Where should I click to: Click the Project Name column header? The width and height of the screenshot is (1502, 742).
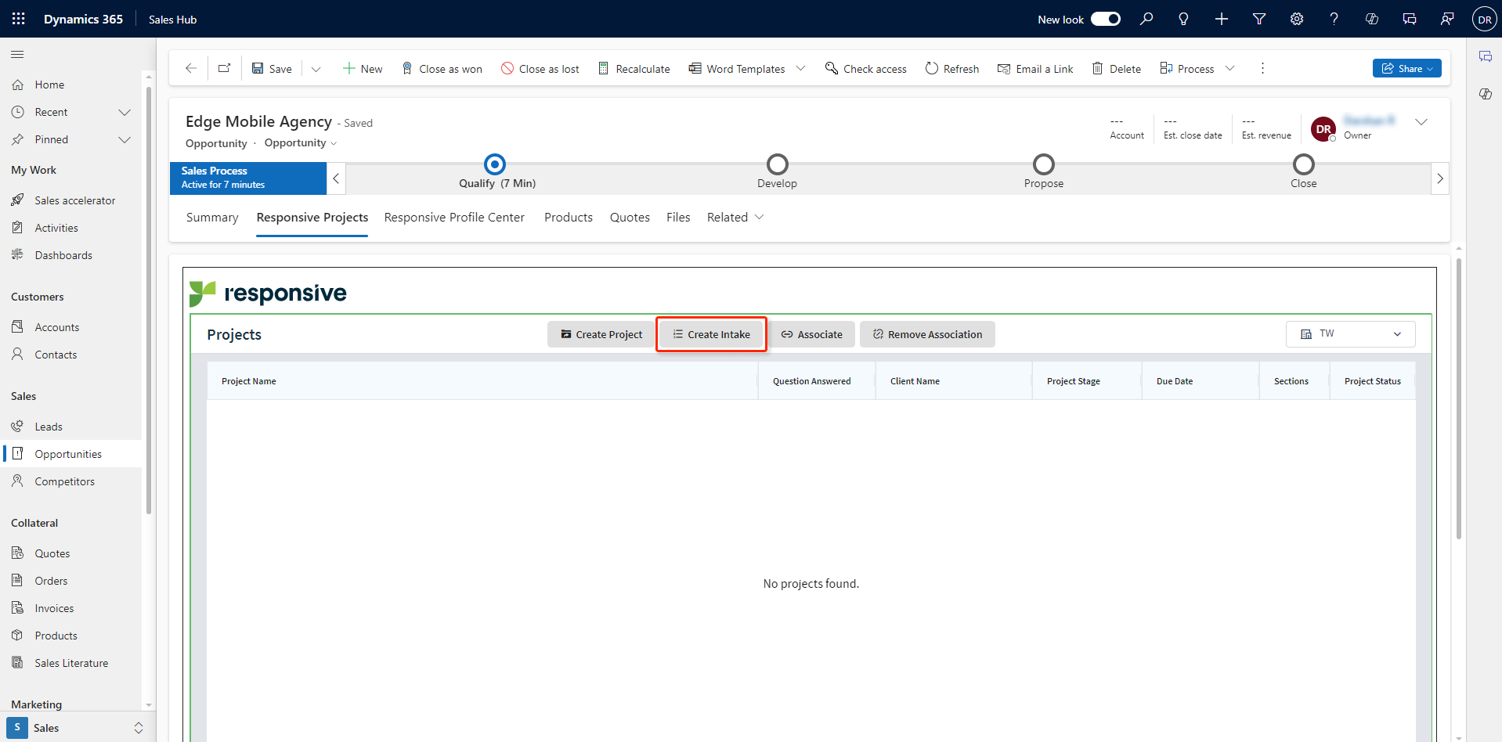click(x=482, y=381)
